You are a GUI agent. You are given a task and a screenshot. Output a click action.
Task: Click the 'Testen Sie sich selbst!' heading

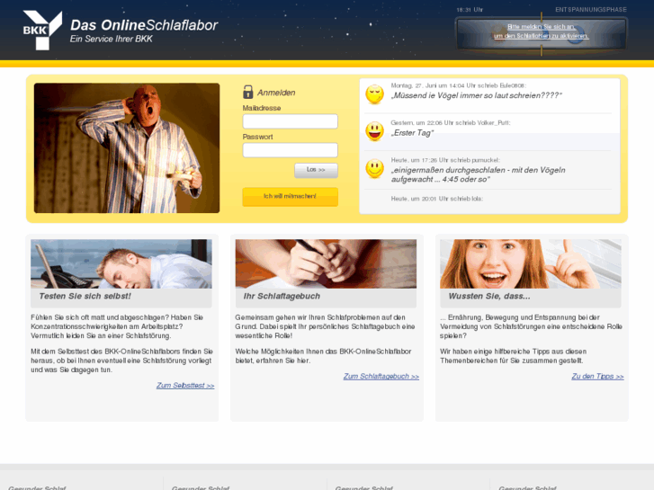click(85, 296)
